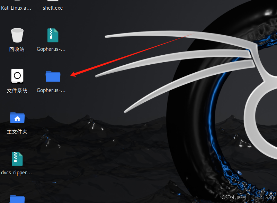Click the 回收站 text label
Viewport: 277px width, 203px height.
pos(17,49)
